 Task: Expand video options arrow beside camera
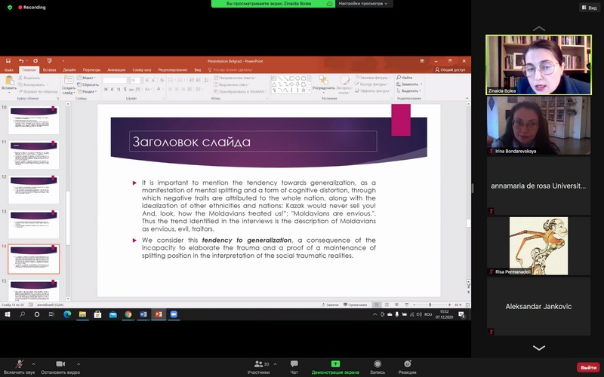pyautogui.click(x=79, y=363)
